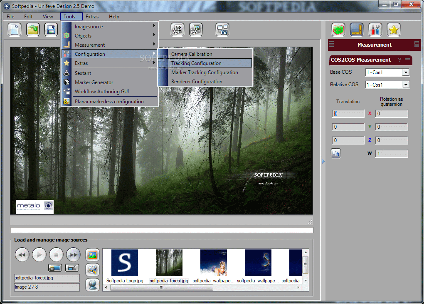Image resolution: width=424 pixels, height=304 pixels.
Task: Click the thumbnail list vertical scroll down arrow
Action: [305, 280]
